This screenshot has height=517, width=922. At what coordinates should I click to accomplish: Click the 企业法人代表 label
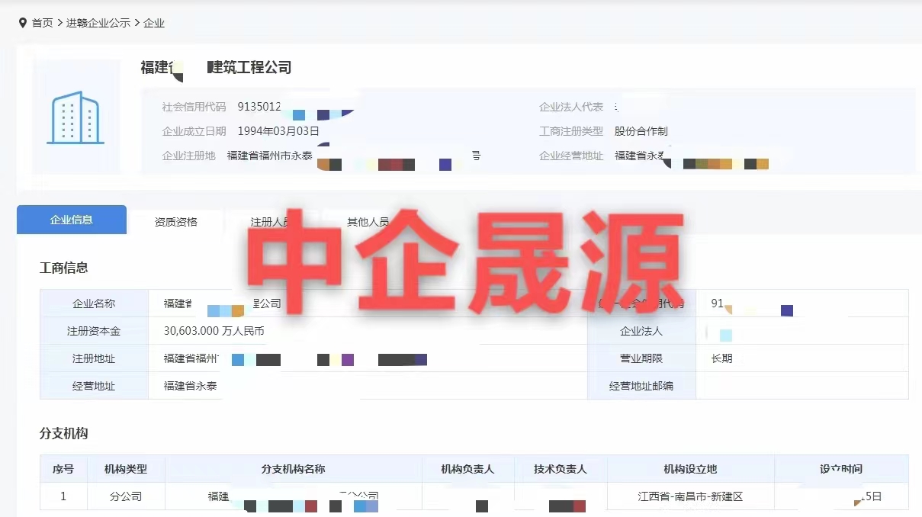pos(571,107)
